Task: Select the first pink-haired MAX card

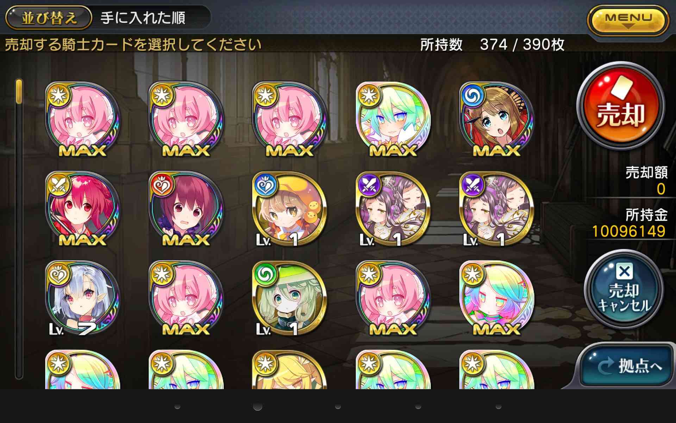Action: coord(82,119)
